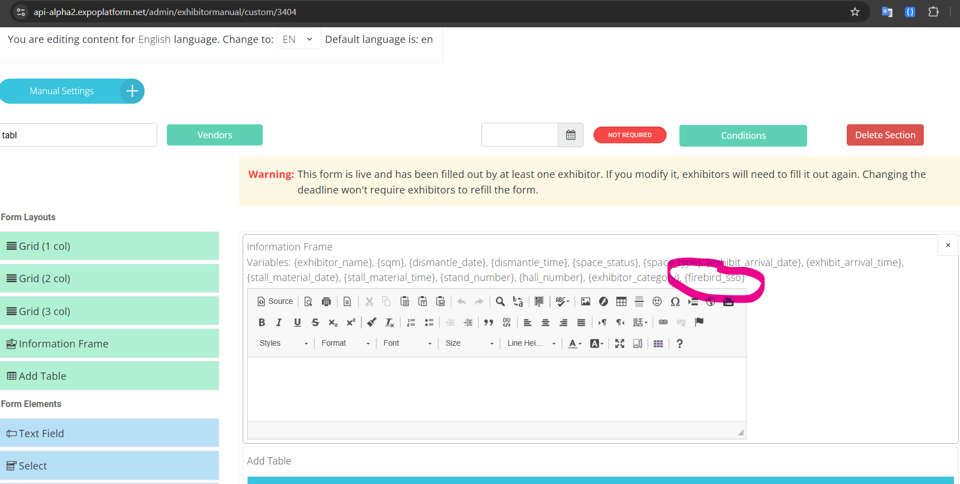Open the Font dropdown list
This screenshot has width=960, height=484.
pyautogui.click(x=407, y=343)
